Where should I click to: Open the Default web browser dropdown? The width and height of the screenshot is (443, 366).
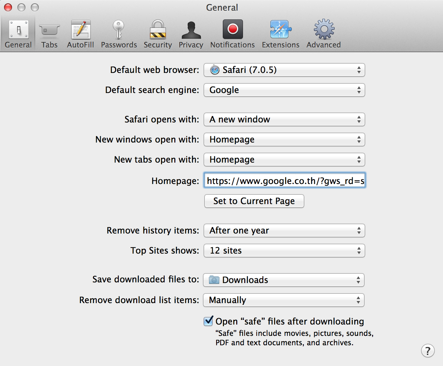coord(284,70)
